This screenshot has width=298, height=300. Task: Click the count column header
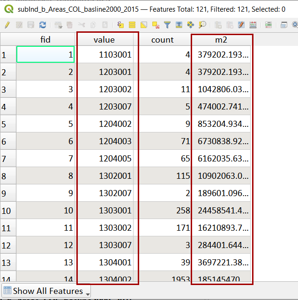[163, 40]
